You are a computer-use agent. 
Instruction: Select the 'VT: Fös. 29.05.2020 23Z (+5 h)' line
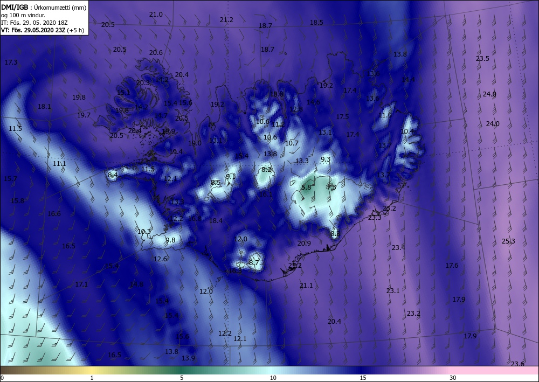pos(43,30)
